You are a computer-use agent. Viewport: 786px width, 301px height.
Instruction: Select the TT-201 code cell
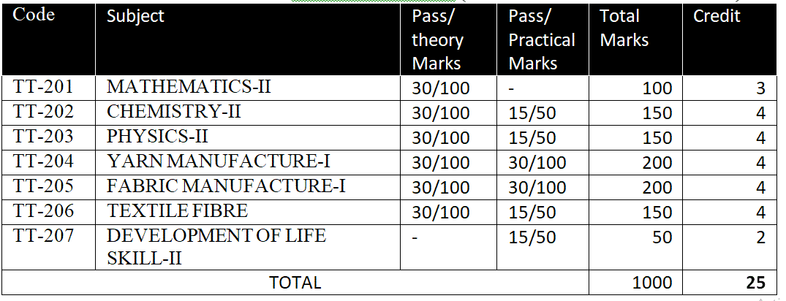[x=48, y=88]
